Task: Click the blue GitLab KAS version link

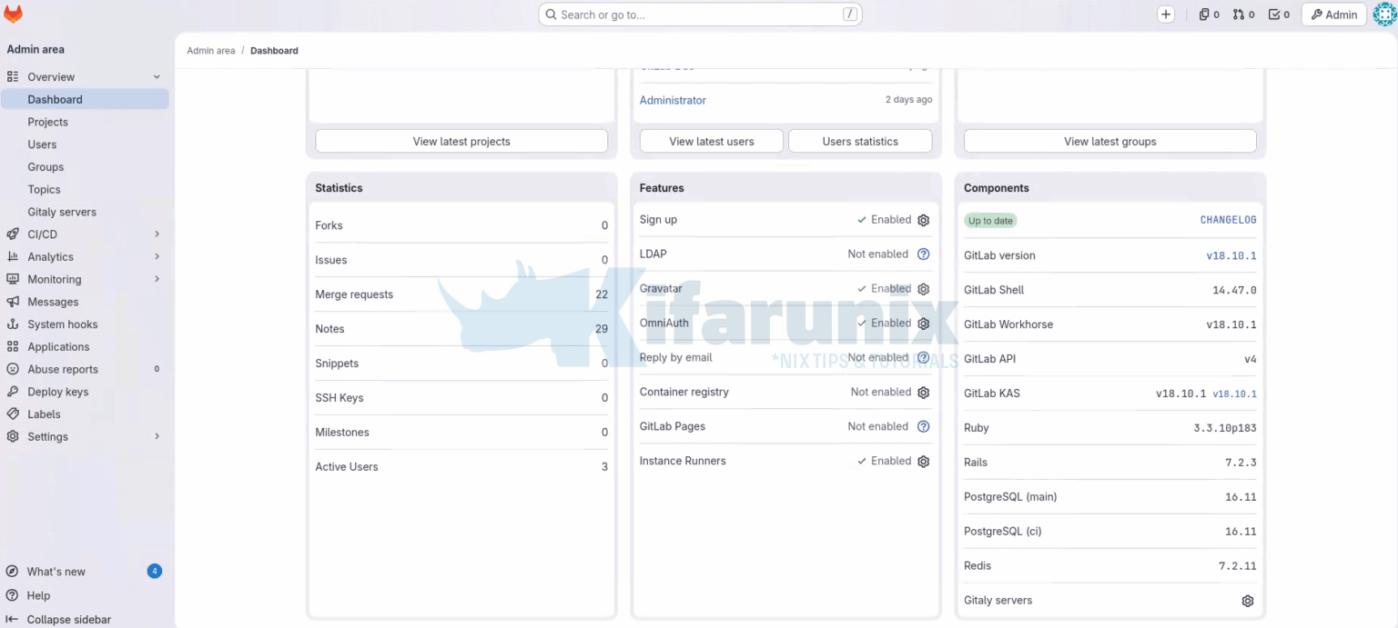Action: coord(1234,394)
